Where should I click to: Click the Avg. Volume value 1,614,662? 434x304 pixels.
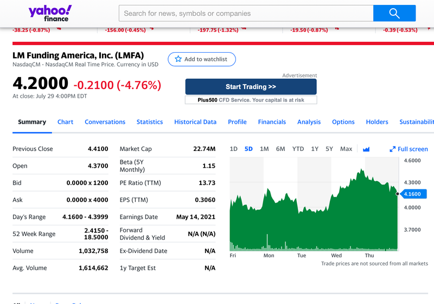[x=93, y=268]
